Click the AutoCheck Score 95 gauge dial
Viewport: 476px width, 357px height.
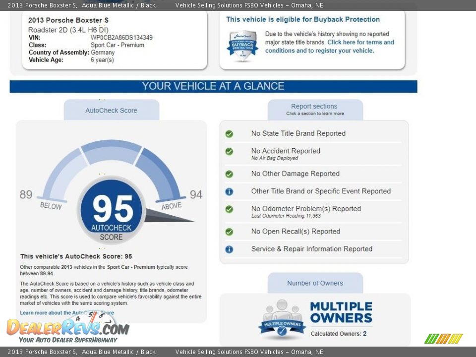point(111,211)
